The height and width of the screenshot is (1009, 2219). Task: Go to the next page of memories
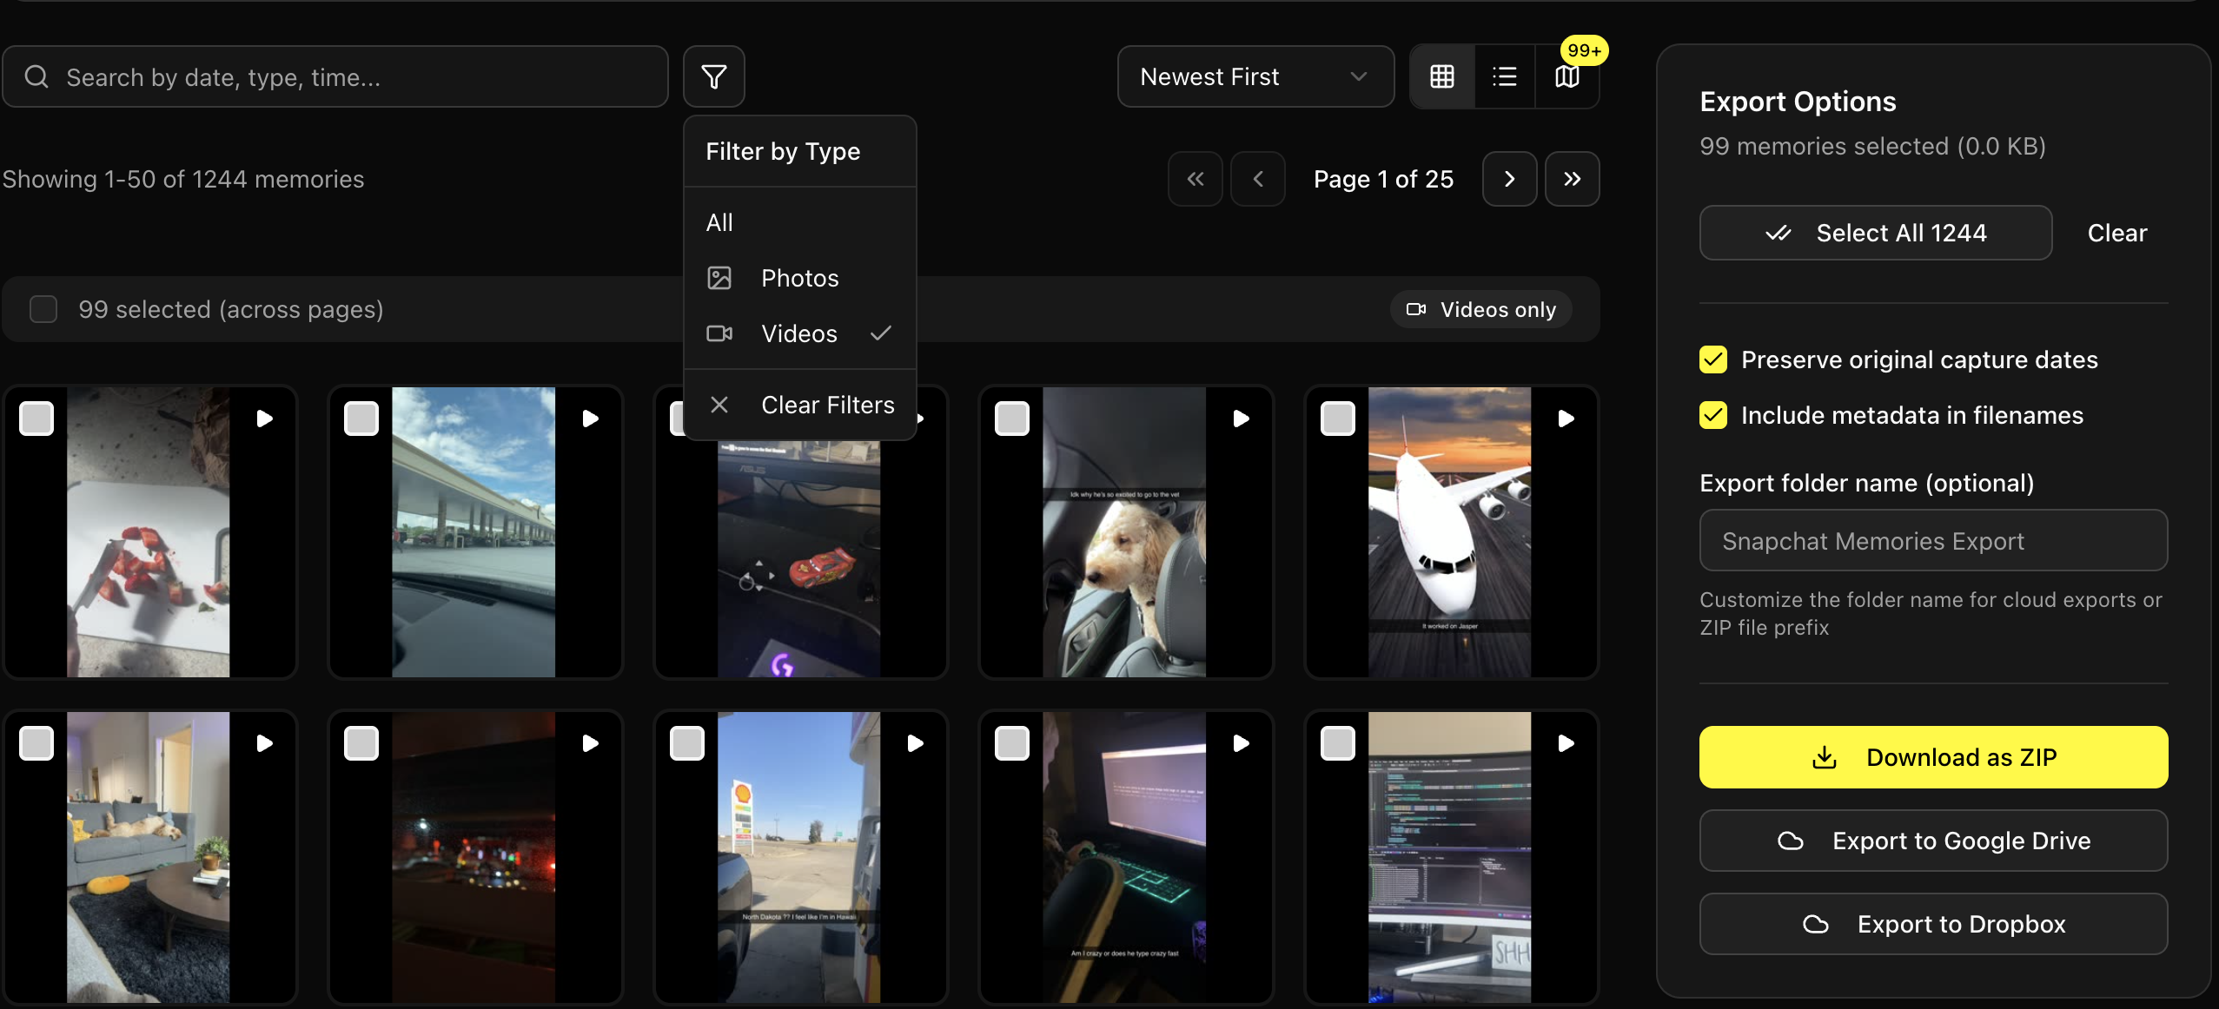(1509, 178)
